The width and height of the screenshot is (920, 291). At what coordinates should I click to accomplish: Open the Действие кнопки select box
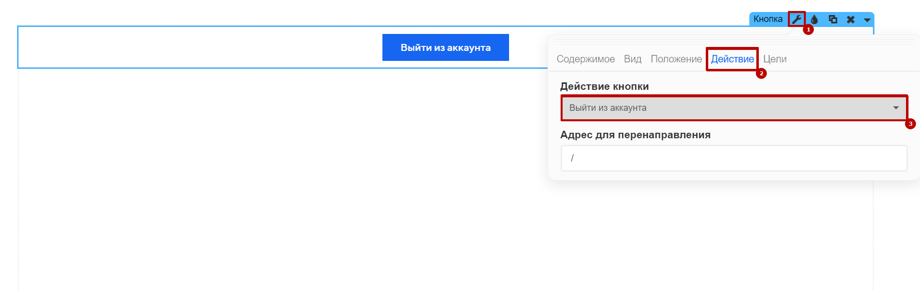734,108
